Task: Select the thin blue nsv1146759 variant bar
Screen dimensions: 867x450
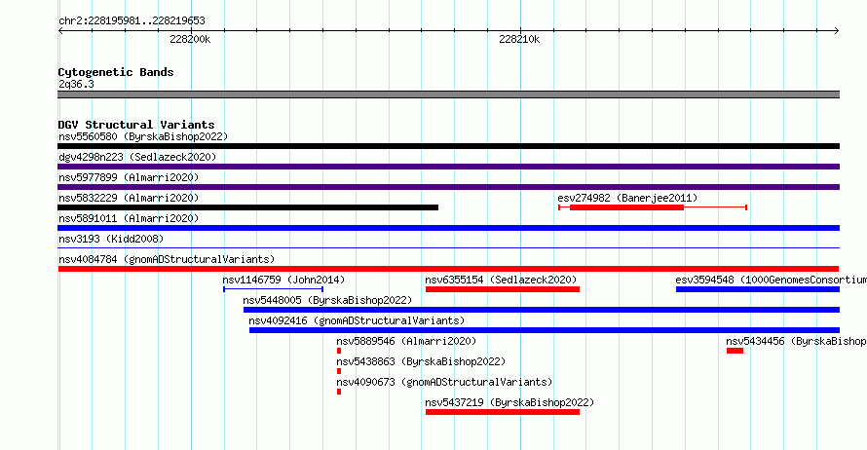Action: (273, 289)
